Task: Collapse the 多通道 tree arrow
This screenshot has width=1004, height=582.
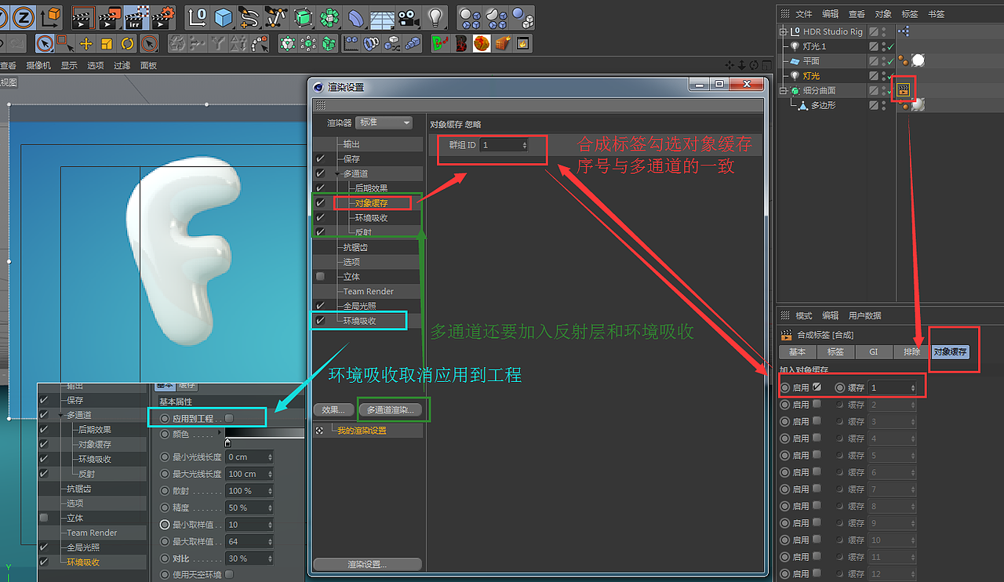Action: coord(337,173)
